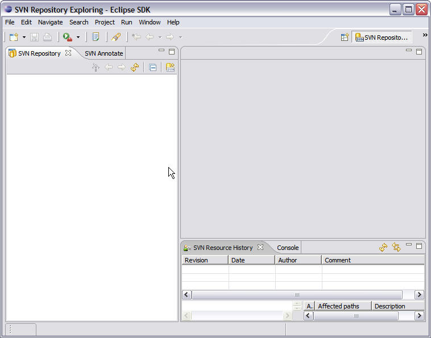Click the A. column header
Image resolution: width=431 pixels, height=338 pixels.
(309, 306)
